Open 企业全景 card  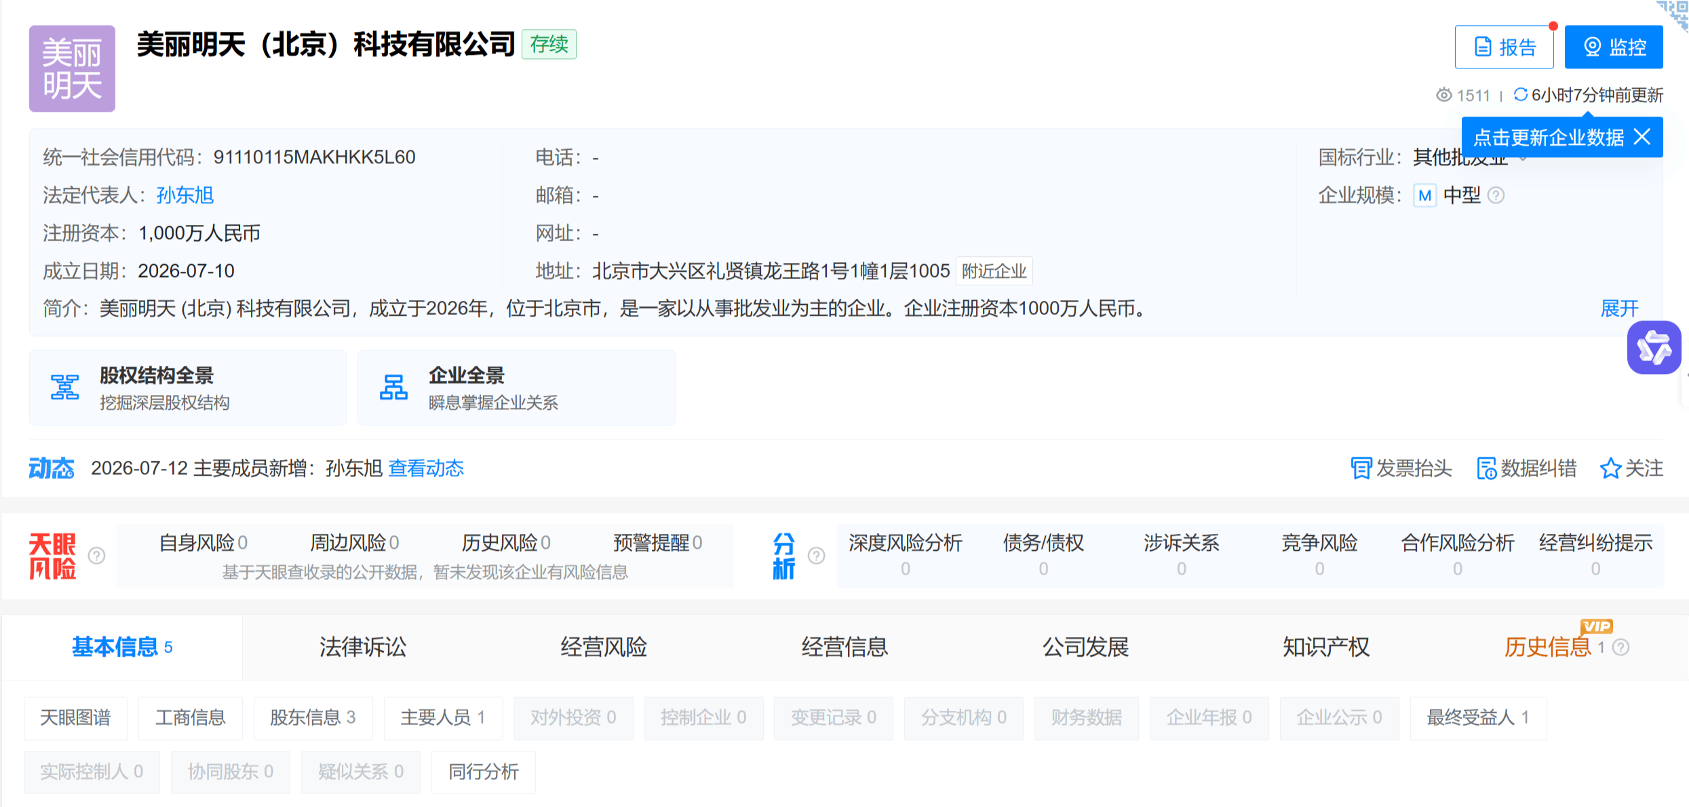pos(516,388)
